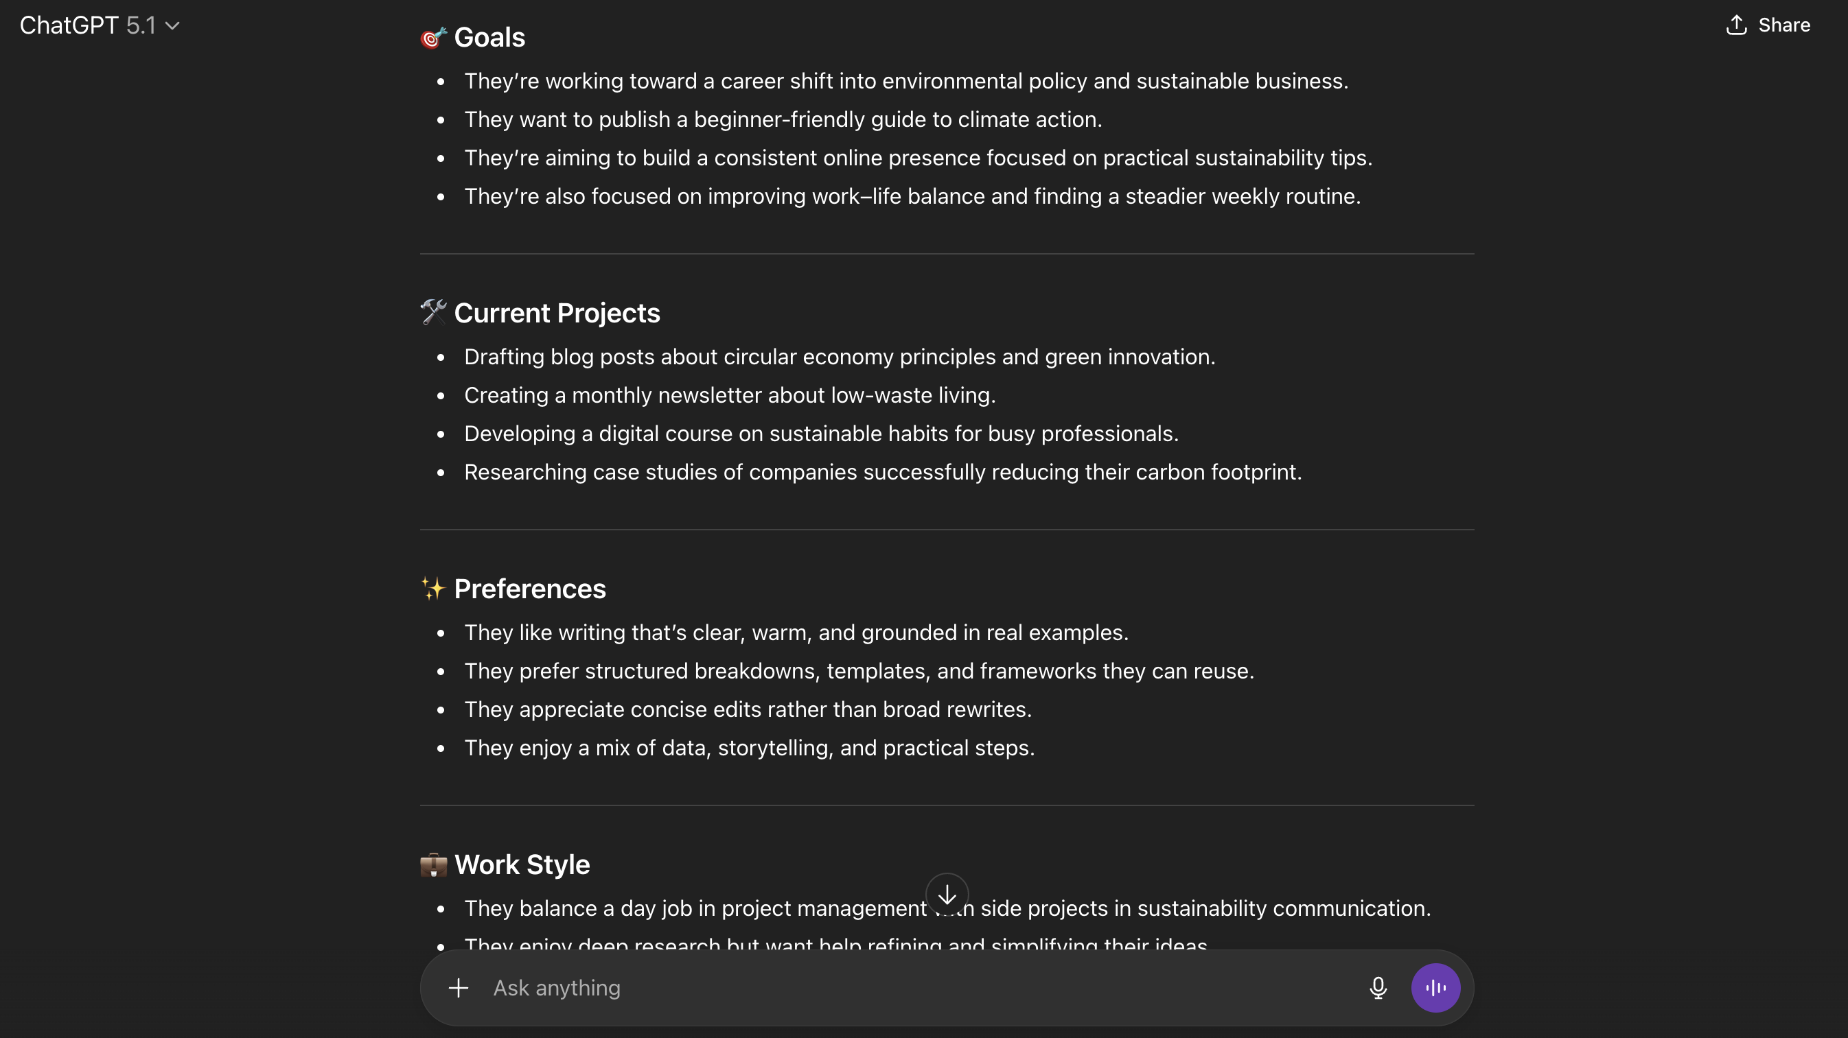The width and height of the screenshot is (1848, 1038).
Task: Click the sparkles emoji beside Preferences
Action: coord(433,589)
